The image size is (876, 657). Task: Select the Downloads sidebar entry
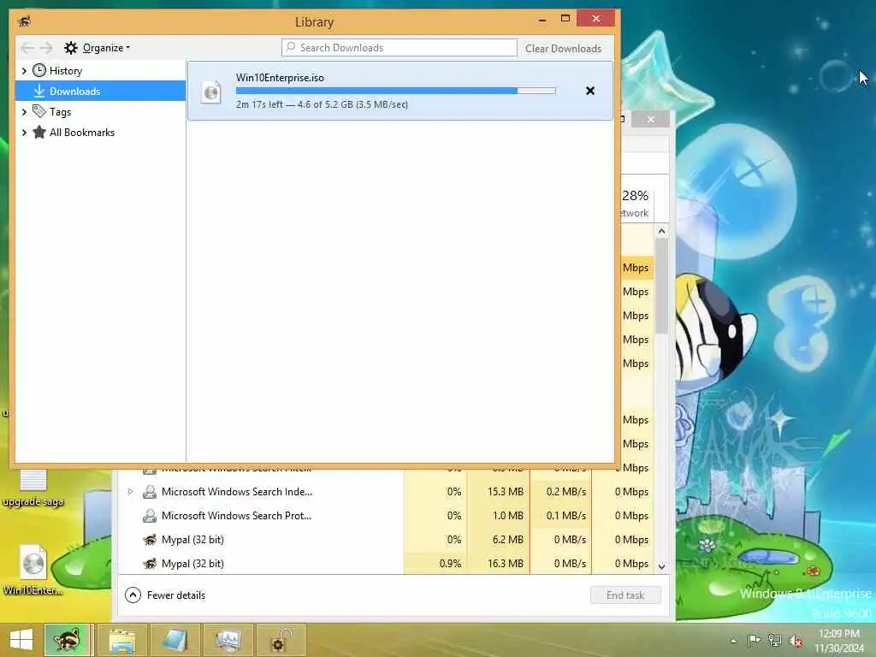click(101, 91)
